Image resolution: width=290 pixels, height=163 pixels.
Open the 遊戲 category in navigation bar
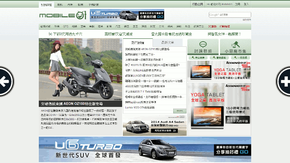(x=144, y=26)
